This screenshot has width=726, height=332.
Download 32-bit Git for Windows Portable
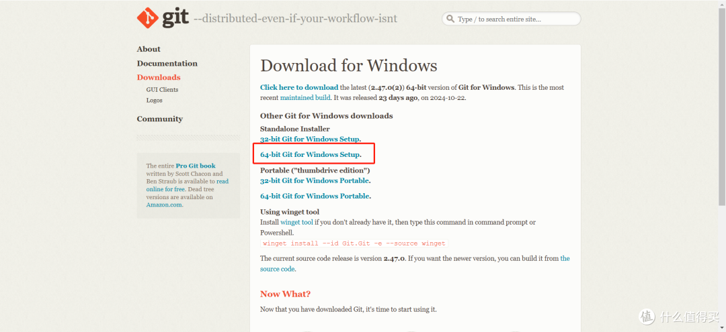315,180
